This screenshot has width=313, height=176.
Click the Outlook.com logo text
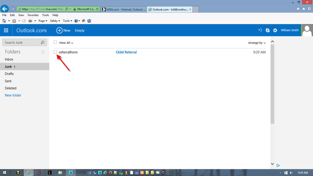(x=31, y=31)
